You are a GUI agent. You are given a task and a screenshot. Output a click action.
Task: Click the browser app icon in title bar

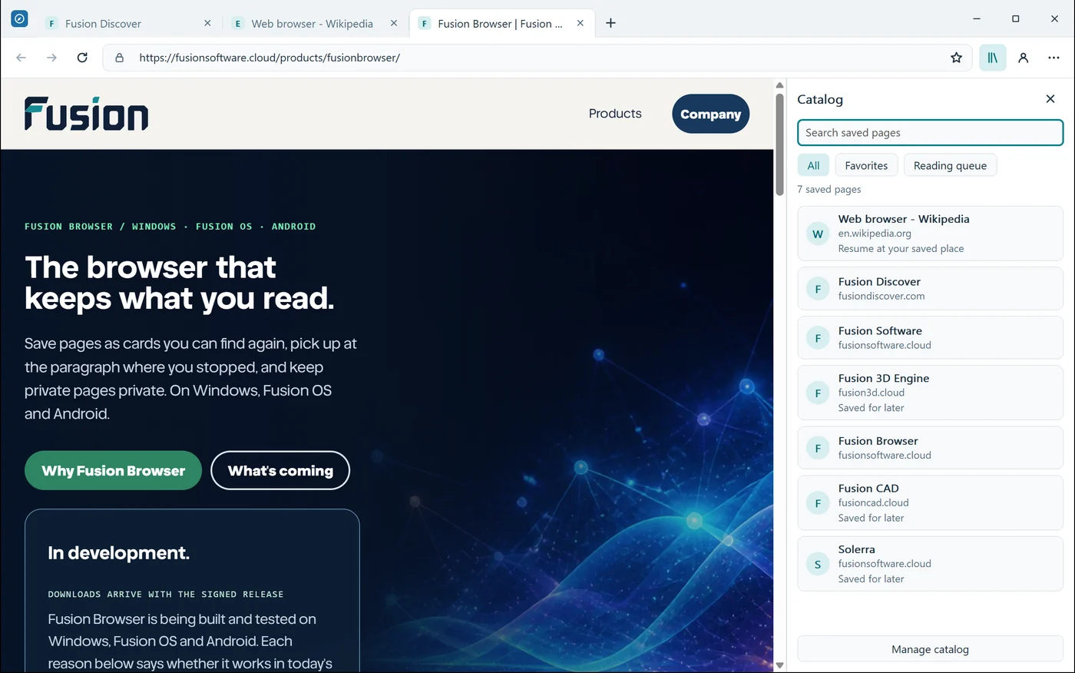pyautogui.click(x=20, y=18)
